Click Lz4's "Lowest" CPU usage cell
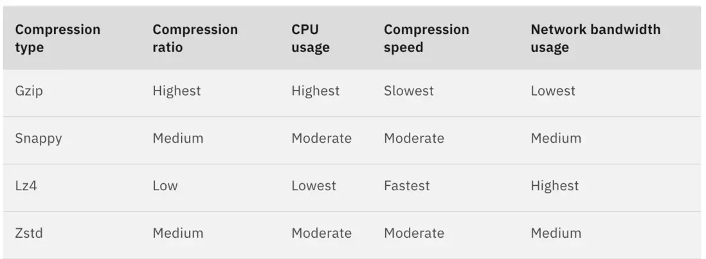The width and height of the screenshot is (706, 259). tap(313, 186)
